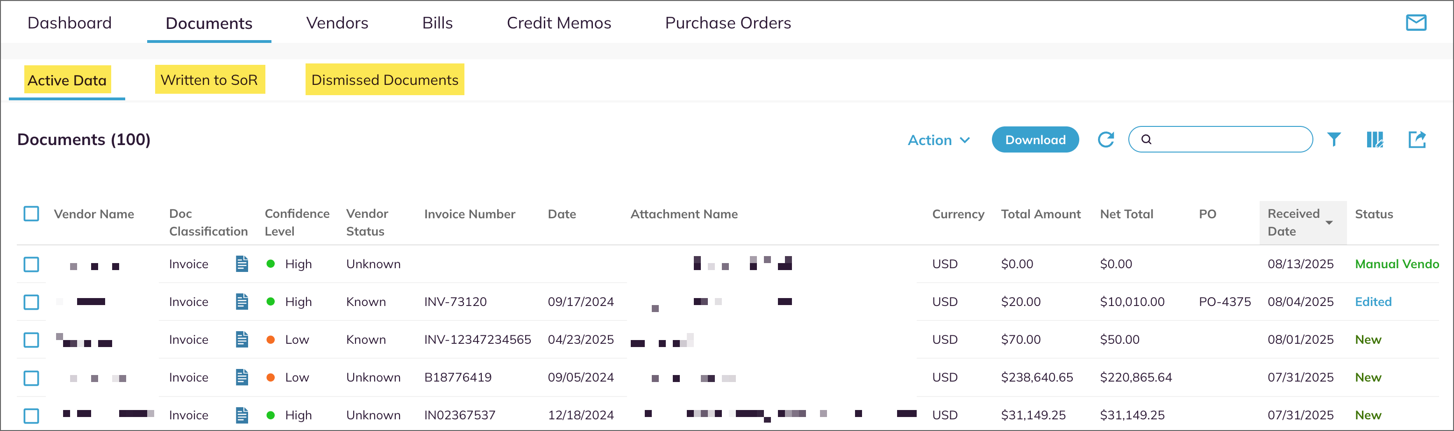Open the Edited status link
1454x431 pixels.
[x=1373, y=301]
